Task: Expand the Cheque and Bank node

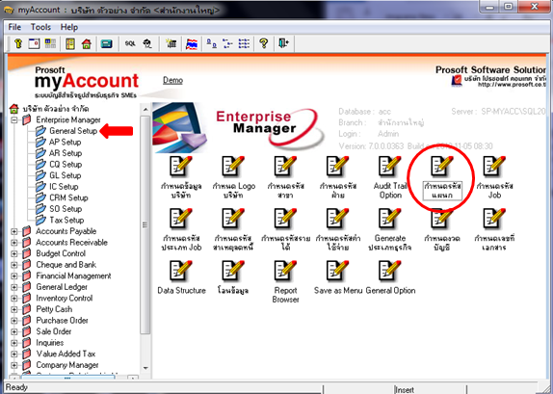Action: pos(14,265)
